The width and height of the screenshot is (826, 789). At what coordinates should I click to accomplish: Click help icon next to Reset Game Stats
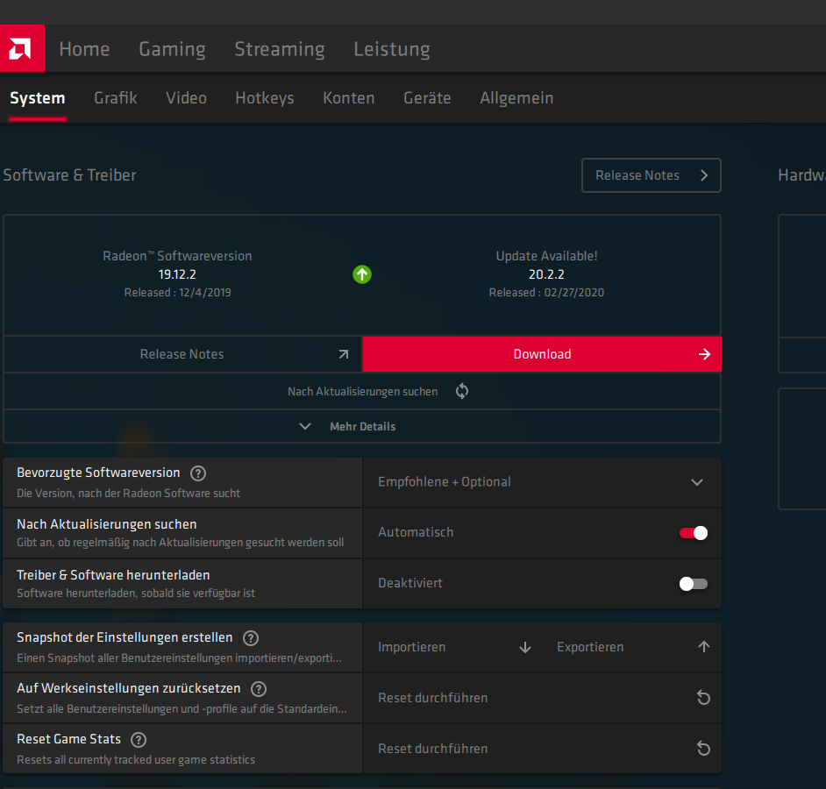click(139, 740)
